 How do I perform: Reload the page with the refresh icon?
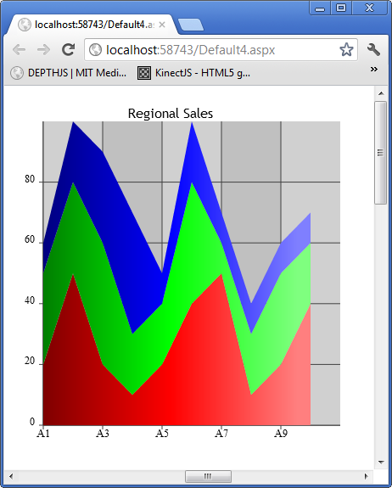point(68,50)
